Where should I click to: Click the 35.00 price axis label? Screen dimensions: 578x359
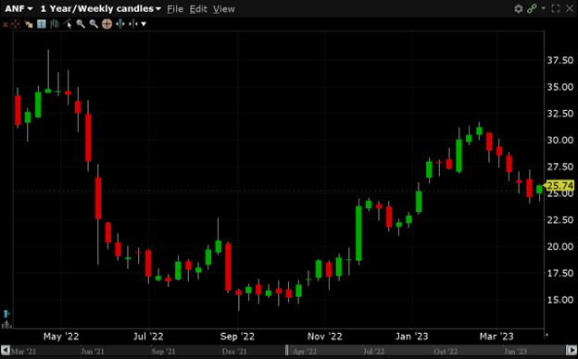559,87
